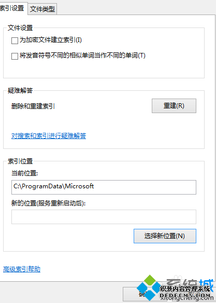Open the 高级索引帮助 link
Image resolution: width=216 pixels, height=303 pixels.
[x=22, y=269]
